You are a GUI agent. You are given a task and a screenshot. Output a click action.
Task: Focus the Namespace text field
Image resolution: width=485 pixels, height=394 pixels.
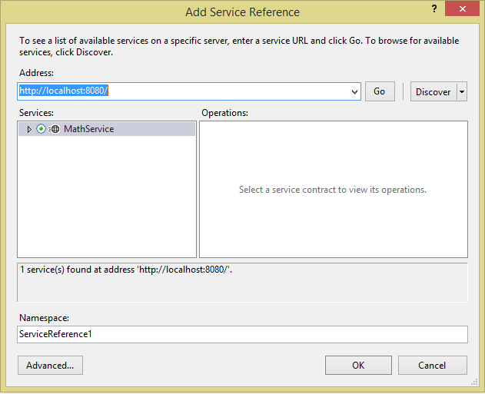[x=242, y=334]
